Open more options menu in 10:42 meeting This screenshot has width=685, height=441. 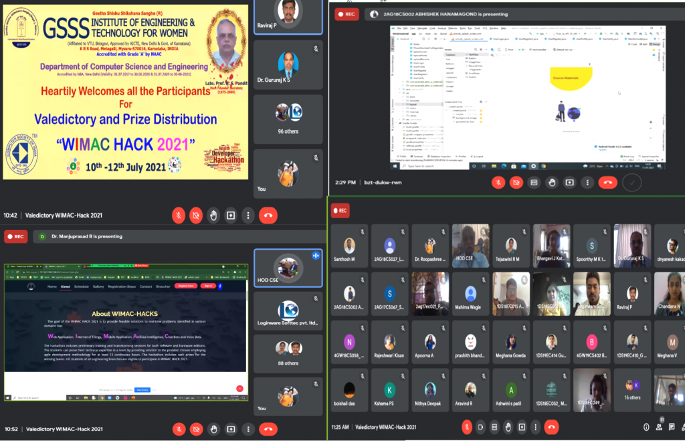pyautogui.click(x=248, y=215)
